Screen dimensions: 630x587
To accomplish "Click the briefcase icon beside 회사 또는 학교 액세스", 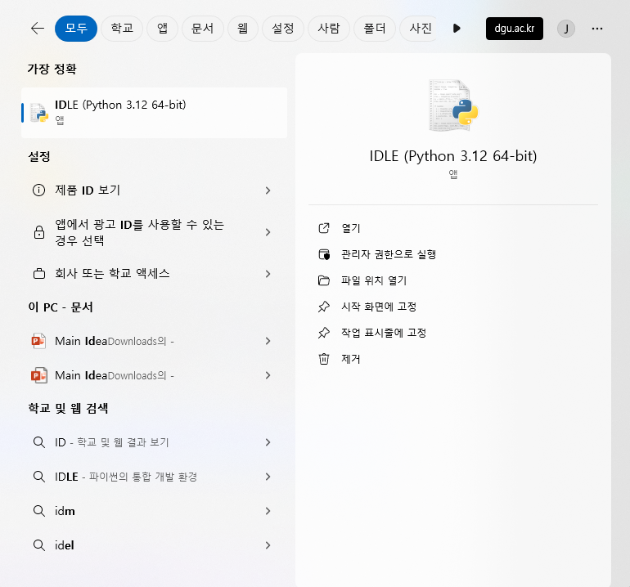I will 39,274.
